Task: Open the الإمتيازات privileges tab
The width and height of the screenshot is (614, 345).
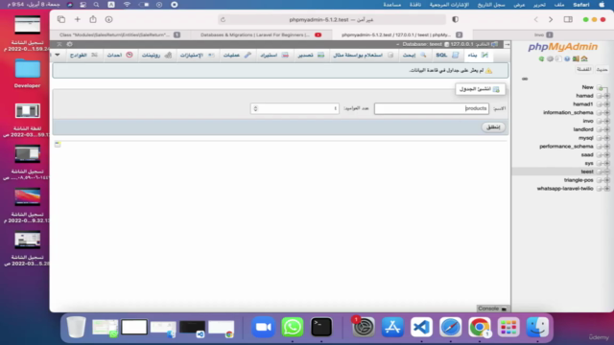Action: (x=197, y=56)
